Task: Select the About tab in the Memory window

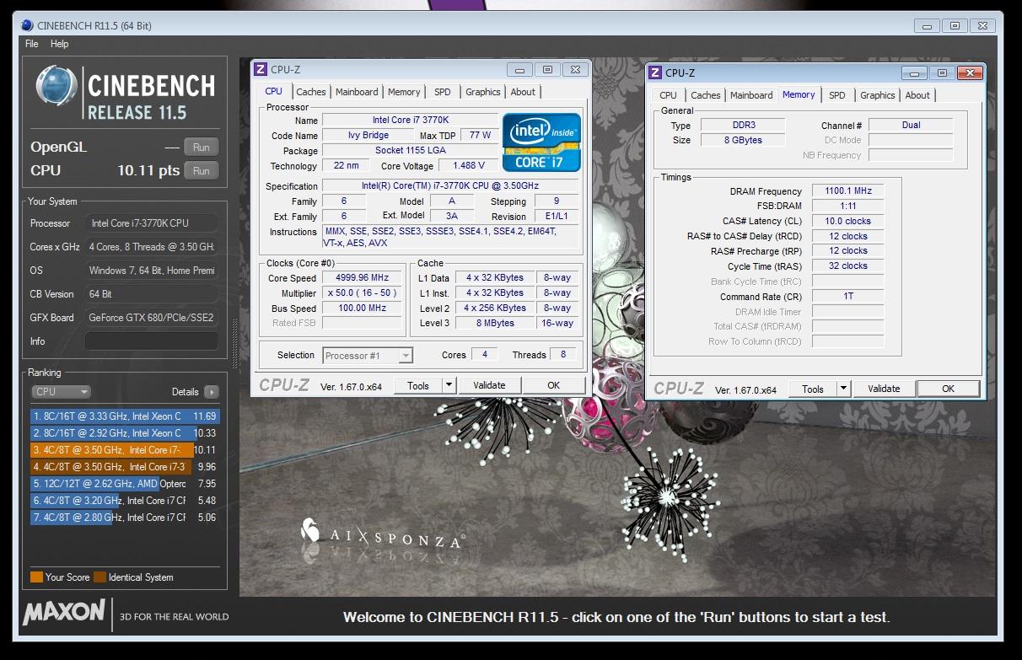Action: pos(917,95)
